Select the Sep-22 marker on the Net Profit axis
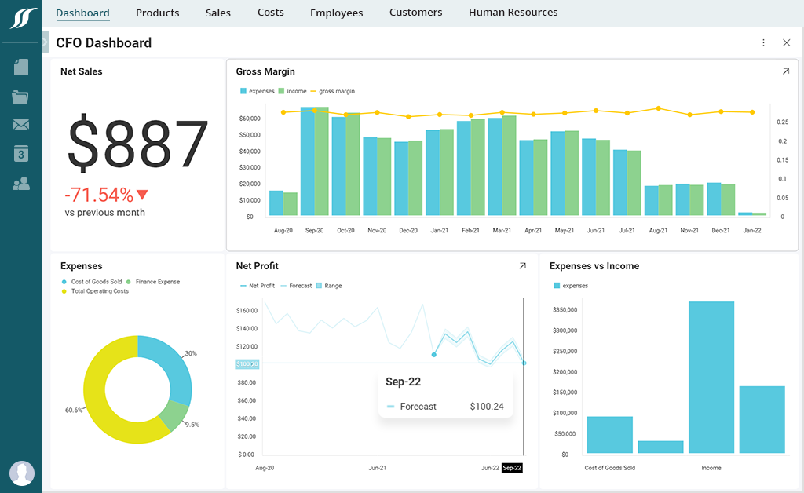 [511, 467]
